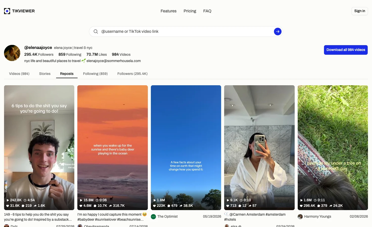Open the sunrise baby deer video thumbnail
The width and height of the screenshot is (372, 227).
point(112,148)
